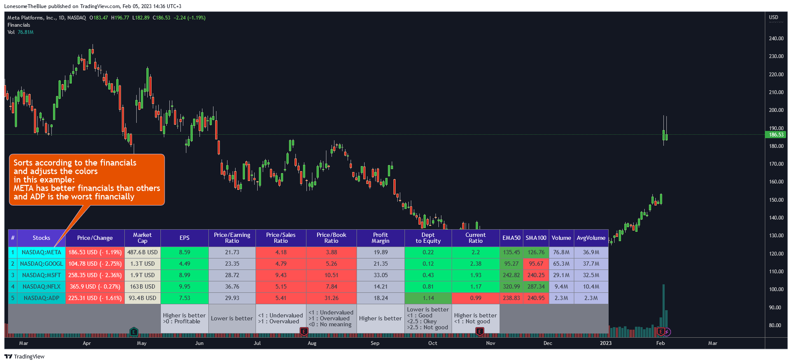
Task: Click the Vol 76.81M legend text
Action: (20, 32)
